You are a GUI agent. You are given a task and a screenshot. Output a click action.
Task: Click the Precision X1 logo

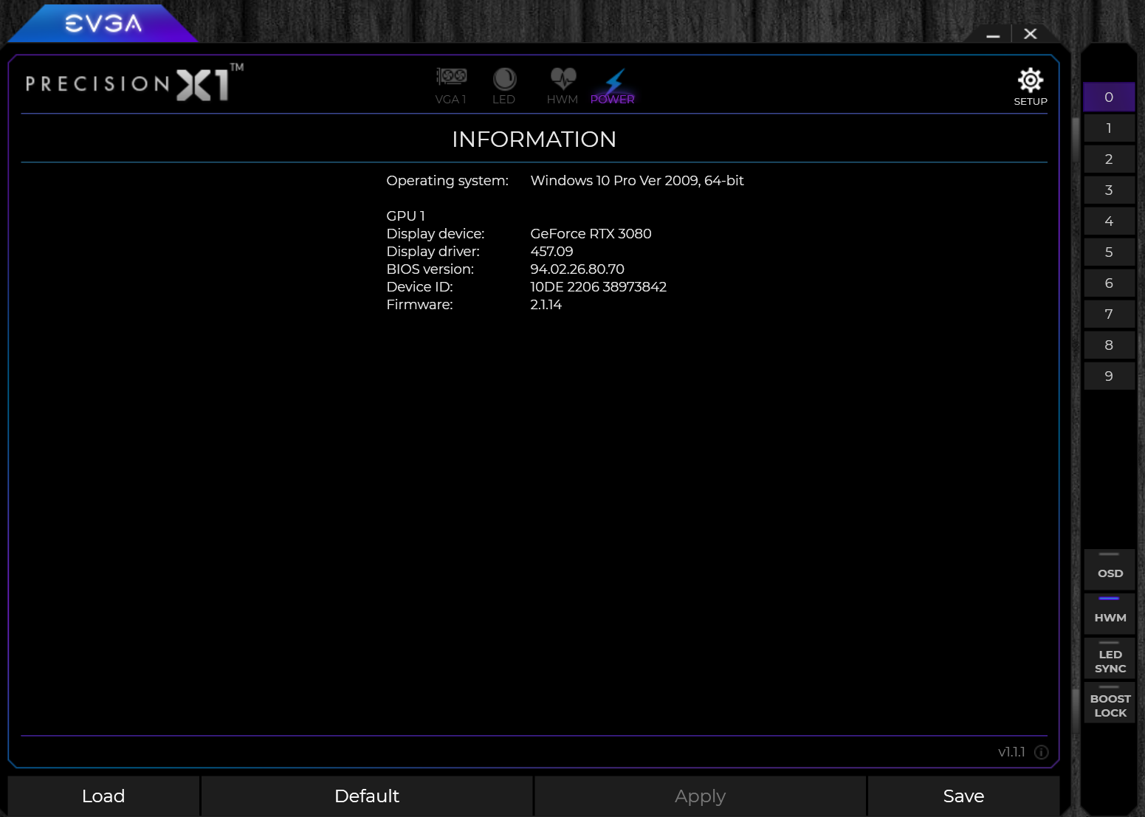(x=134, y=83)
